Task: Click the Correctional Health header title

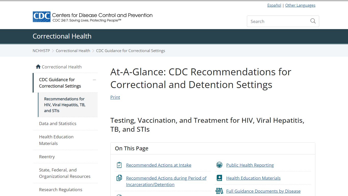Action: tap(62, 36)
